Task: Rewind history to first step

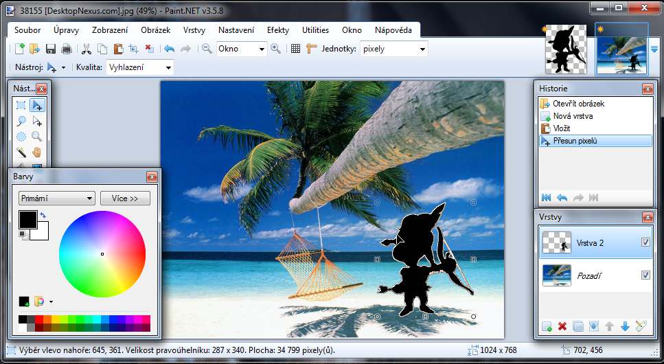Action: [547, 198]
